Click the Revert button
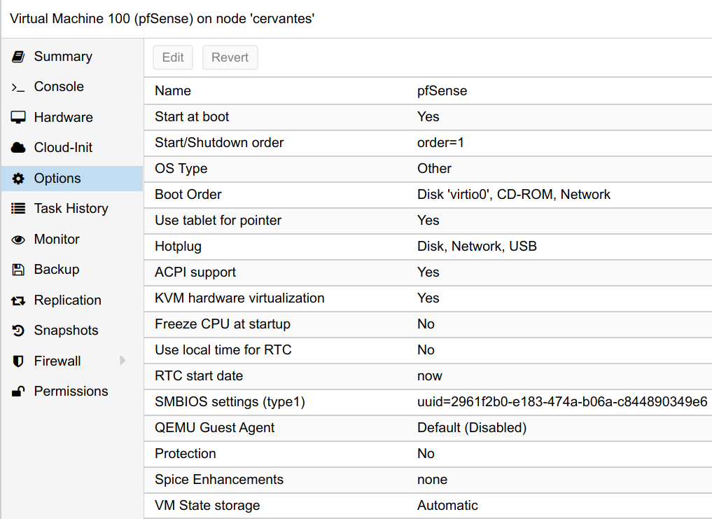712x519 pixels. point(230,57)
